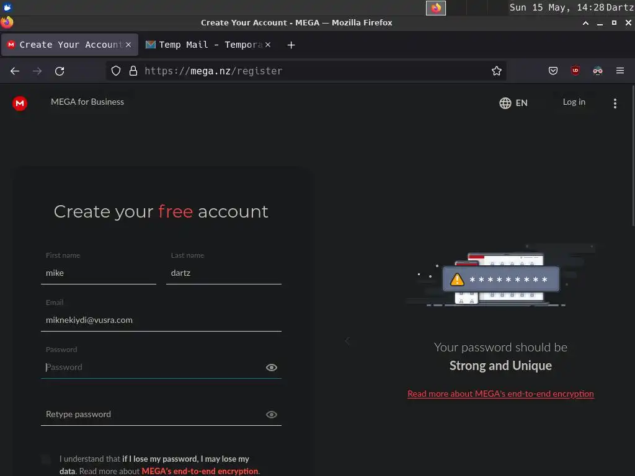This screenshot has width=635, height=476.
Task: Close the Create Your Account tab
Action: [x=128, y=45]
